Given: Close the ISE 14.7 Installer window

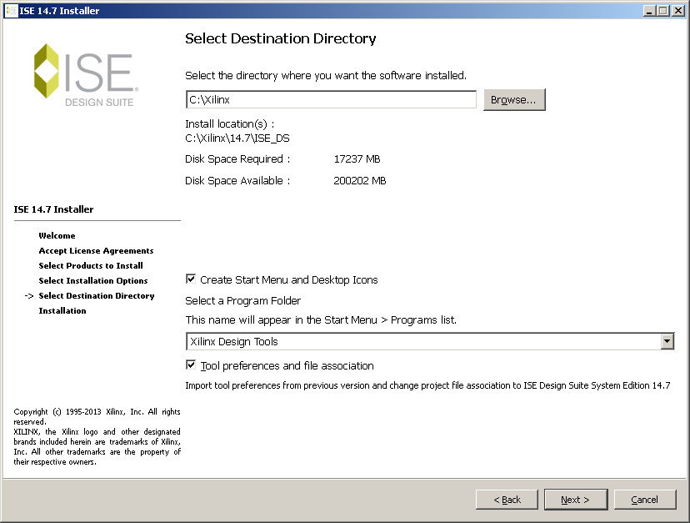Looking at the screenshot, I should coord(678,11).
